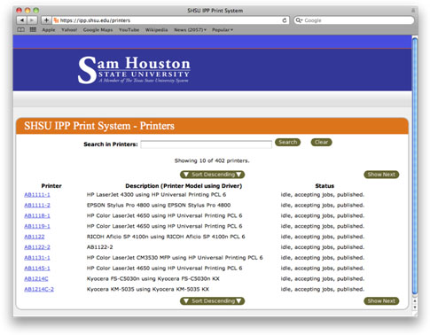
Task: Expand the News (2057) bookmarks dropdown
Action: tap(190, 30)
